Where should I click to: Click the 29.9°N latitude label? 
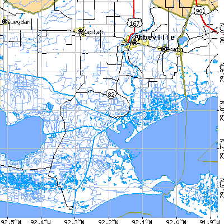click(222, 72)
